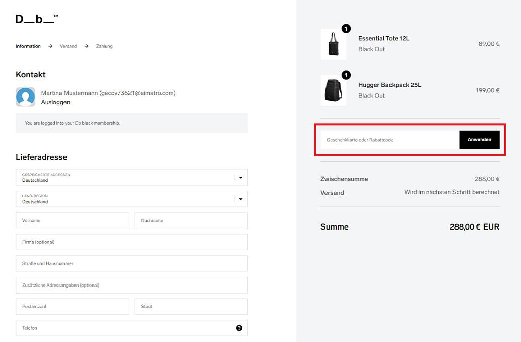Click the Summe total 288,00 € EUR

pyautogui.click(x=475, y=227)
